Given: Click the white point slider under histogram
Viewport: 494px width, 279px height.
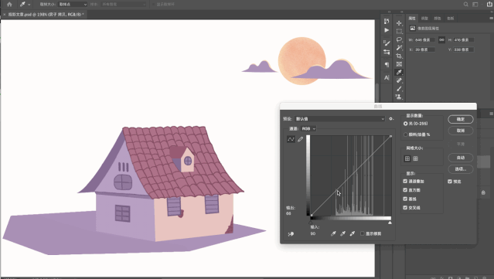Looking at the screenshot, I should (x=390, y=223).
